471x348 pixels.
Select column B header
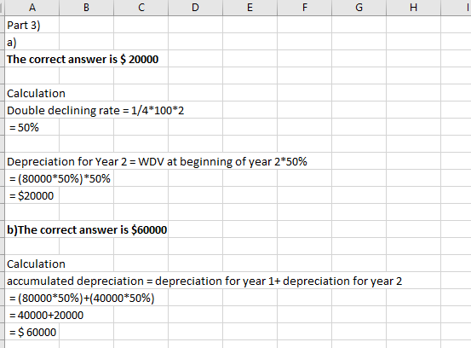pos(87,7)
